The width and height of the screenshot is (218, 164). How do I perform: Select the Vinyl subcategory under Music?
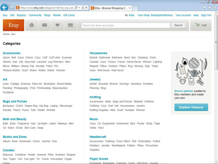[101, 128]
